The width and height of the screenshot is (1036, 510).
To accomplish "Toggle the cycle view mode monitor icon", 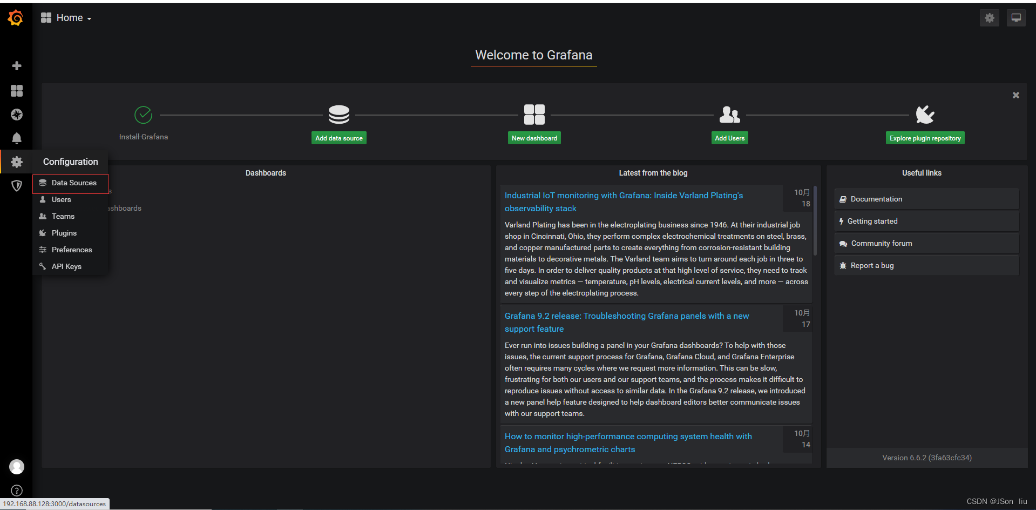I will (1016, 18).
